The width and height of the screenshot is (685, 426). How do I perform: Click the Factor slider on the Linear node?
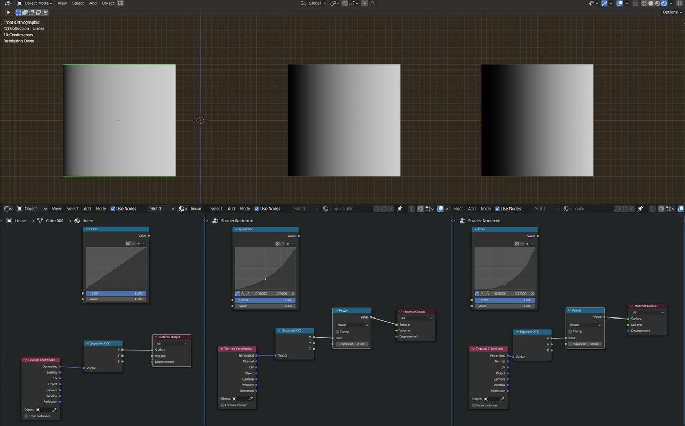point(116,293)
